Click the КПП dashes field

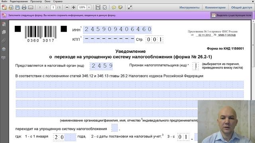109,39
